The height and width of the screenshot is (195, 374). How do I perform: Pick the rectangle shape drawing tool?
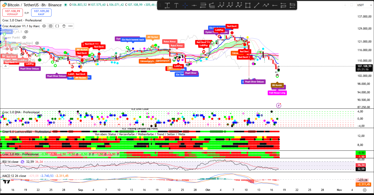click(248, 5)
